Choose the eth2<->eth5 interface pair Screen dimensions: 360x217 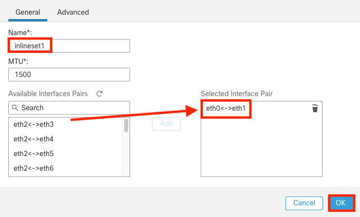(33, 154)
